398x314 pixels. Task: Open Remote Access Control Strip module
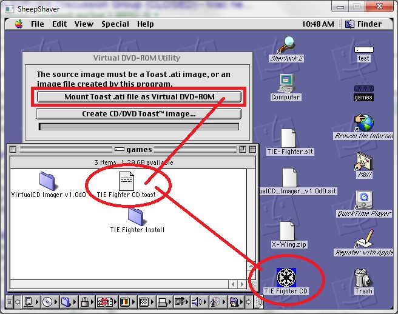coord(182,302)
